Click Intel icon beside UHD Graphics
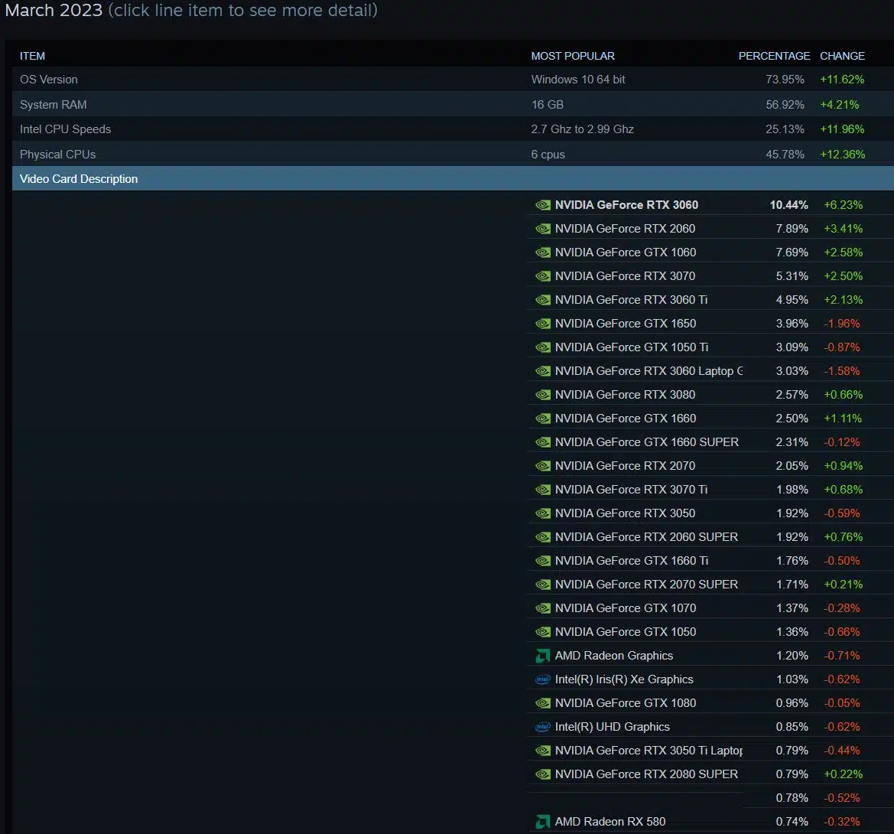This screenshot has width=894, height=834. pos(543,727)
